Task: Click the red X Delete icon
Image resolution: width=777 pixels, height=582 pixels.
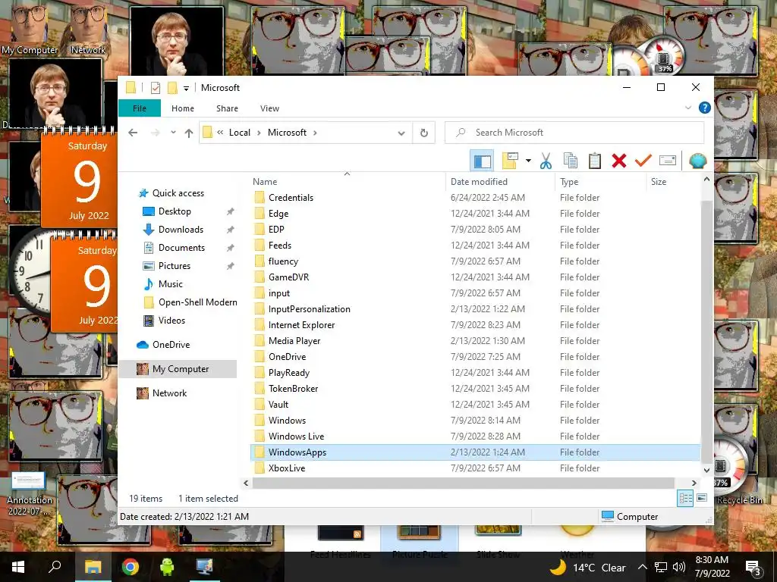Action: (619, 161)
